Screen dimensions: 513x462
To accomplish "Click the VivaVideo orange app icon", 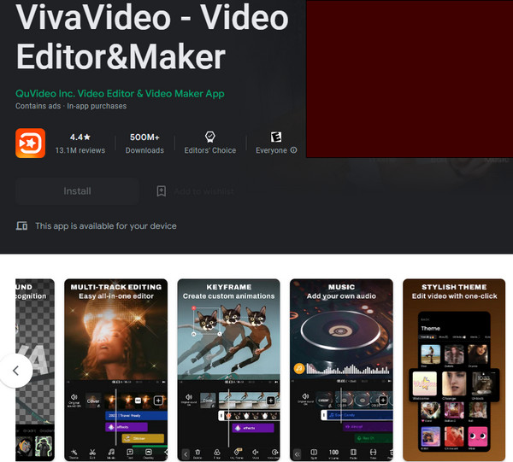I will 31,143.
